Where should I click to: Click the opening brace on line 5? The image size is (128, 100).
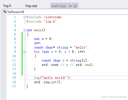pyautogui.click(x=28, y=34)
